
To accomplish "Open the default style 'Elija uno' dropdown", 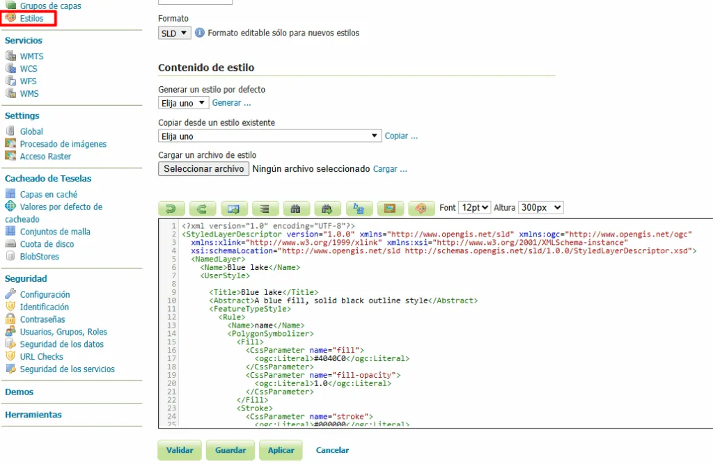I will tap(183, 103).
